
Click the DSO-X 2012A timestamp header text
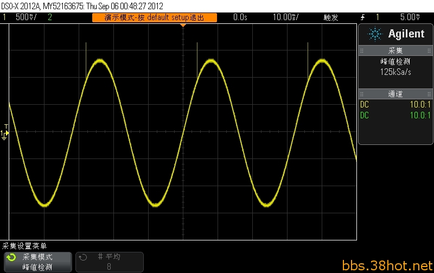point(82,6)
